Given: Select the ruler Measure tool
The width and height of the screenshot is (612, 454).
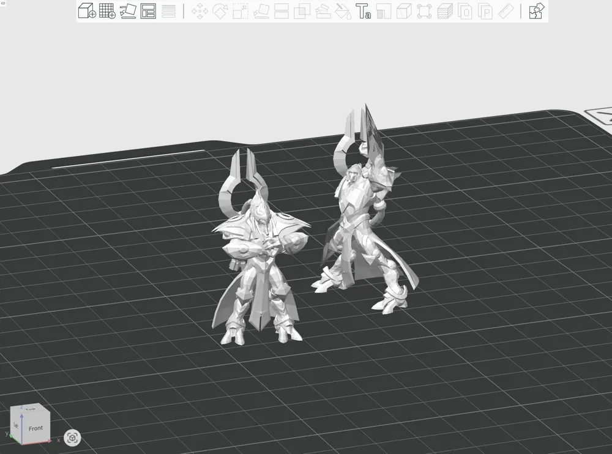Looking at the screenshot, I should [x=506, y=11].
